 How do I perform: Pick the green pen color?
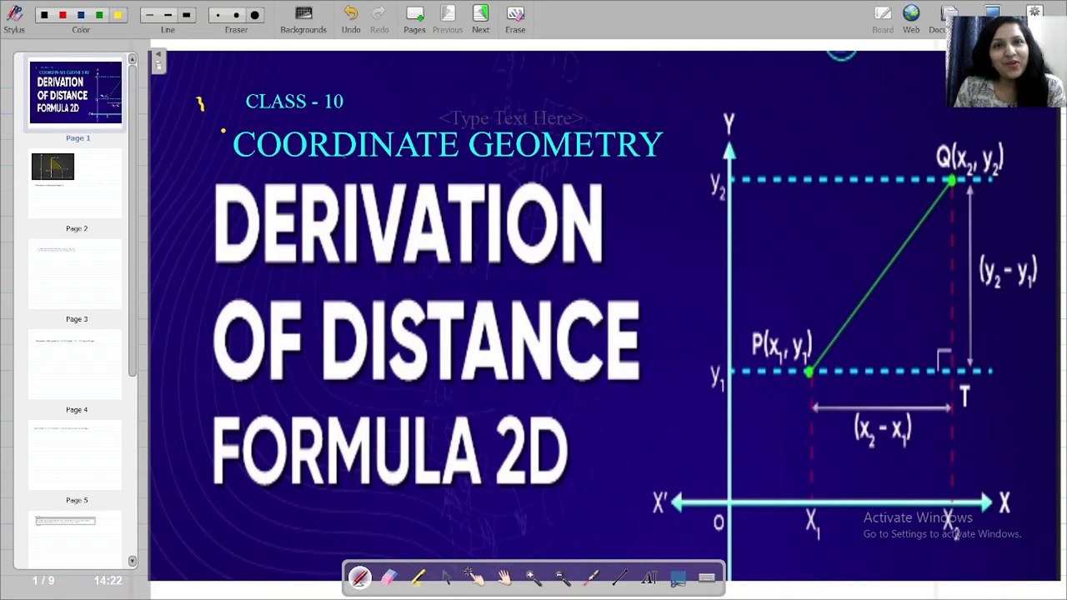pos(99,15)
